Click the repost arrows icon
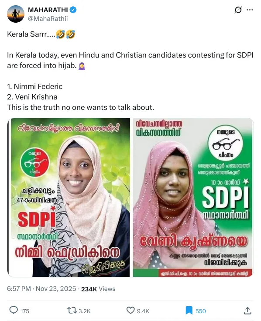The height and width of the screenshot is (321, 261). tap(72, 311)
